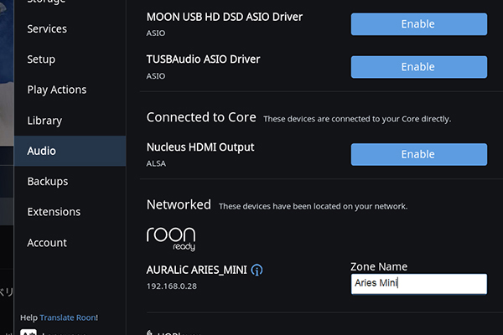Enable the TUSBAudio ASIO Driver
The image size is (503, 335).
point(417,67)
